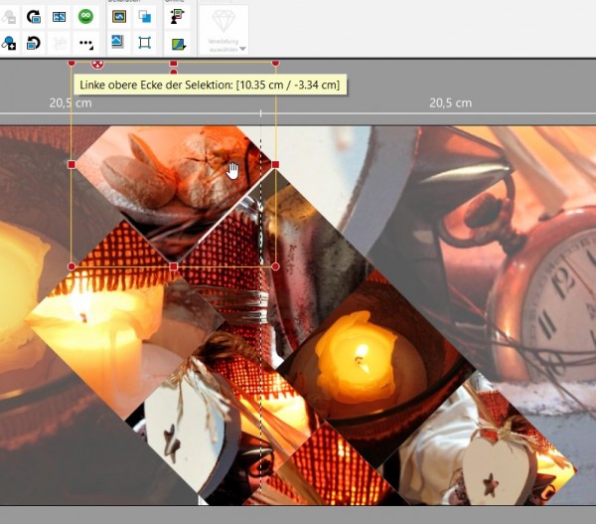Expand the Veredelung auswählen dropdown
Screen dimensions: 596x524
coord(242,48)
